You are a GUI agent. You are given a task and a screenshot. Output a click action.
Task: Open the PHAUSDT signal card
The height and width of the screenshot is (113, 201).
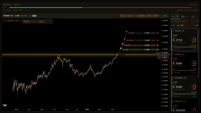tap(184, 63)
